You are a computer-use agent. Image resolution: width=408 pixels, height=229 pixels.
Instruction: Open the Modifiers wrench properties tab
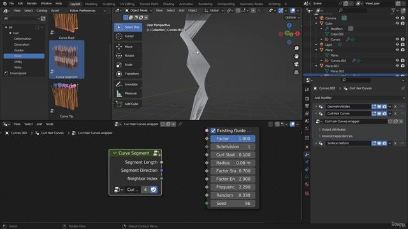pyautogui.click(x=307, y=155)
